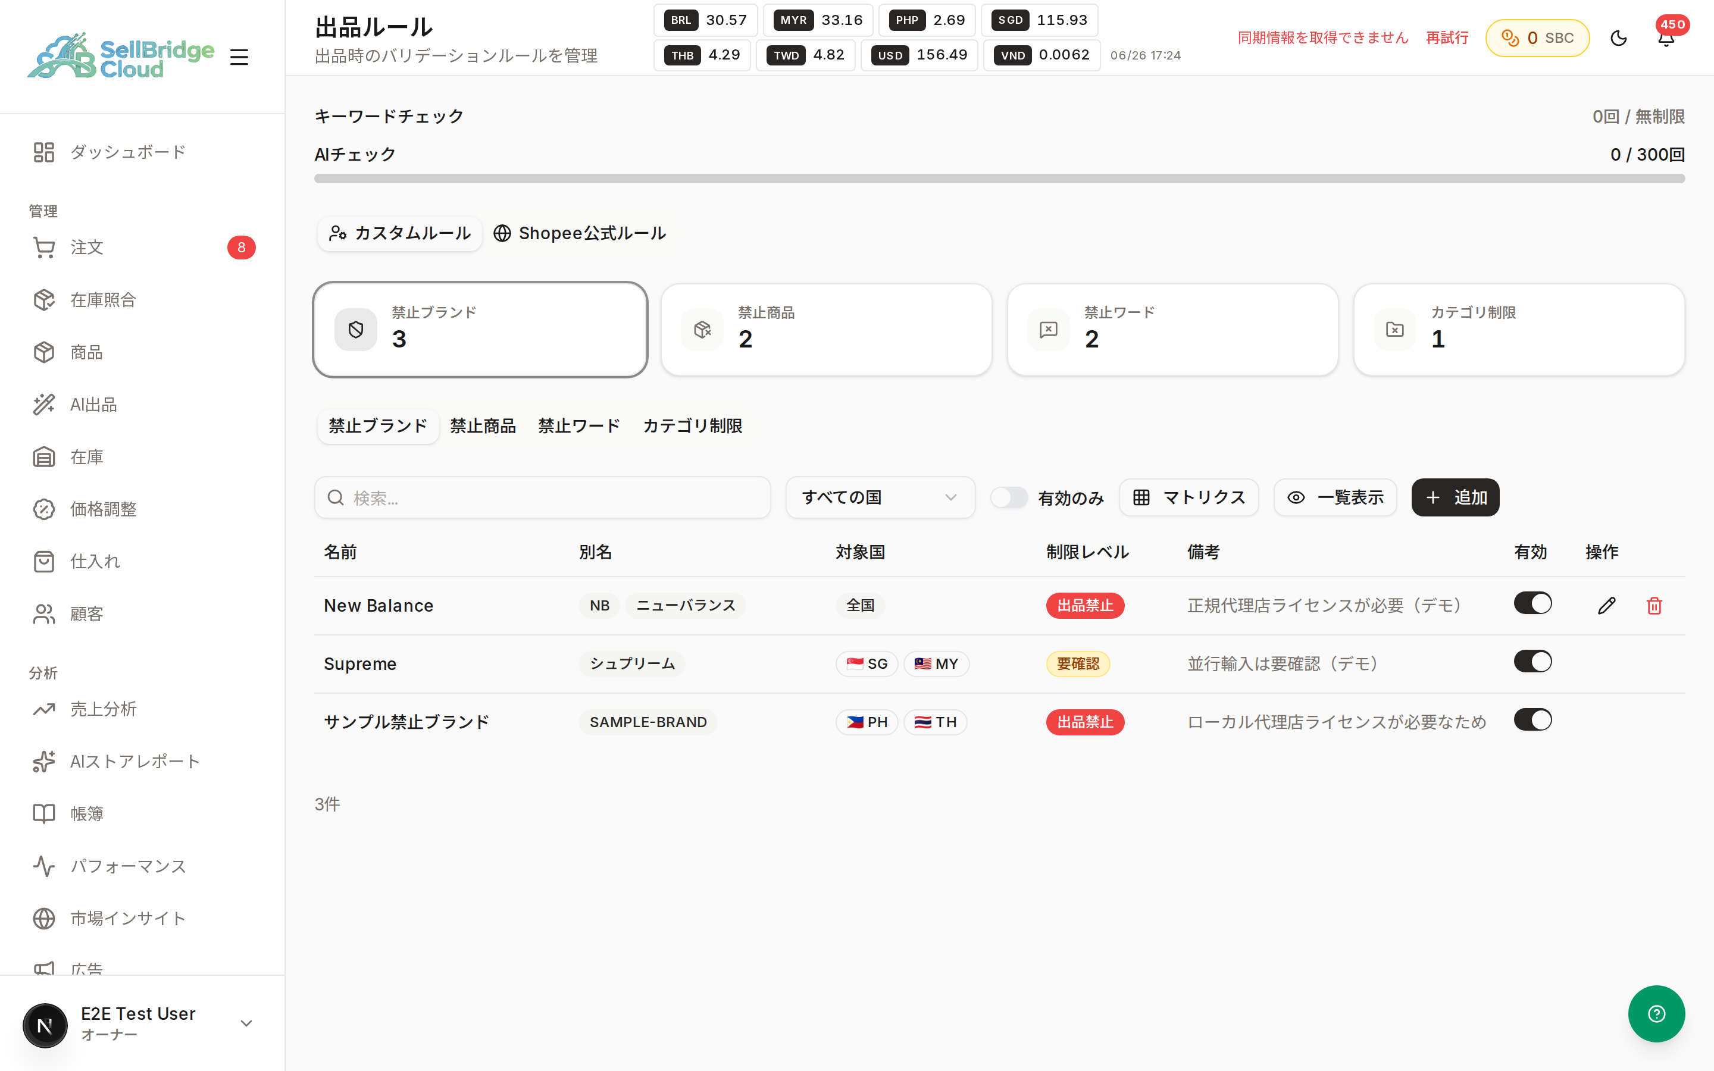
Task: Click the 出品禁止 badge for New Balance
Action: [x=1085, y=606]
